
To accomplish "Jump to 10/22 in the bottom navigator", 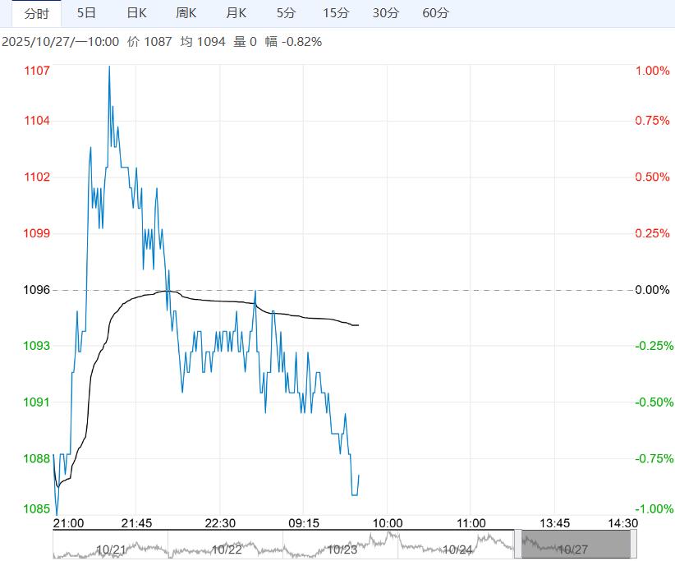I will pos(226,550).
